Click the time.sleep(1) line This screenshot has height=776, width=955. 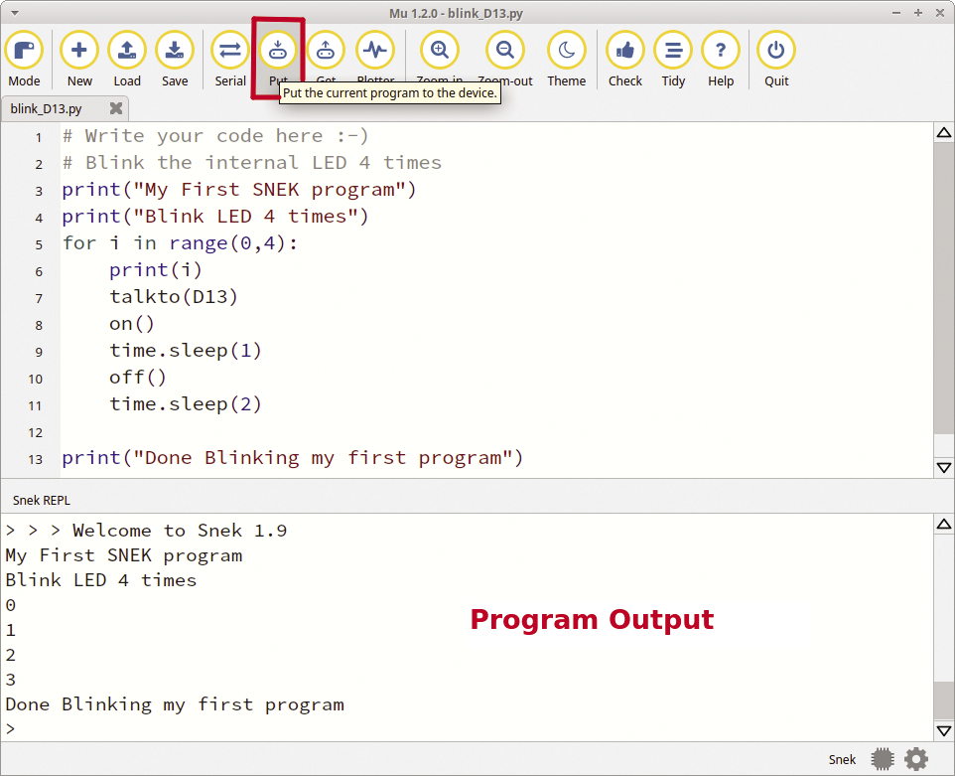[x=186, y=351]
